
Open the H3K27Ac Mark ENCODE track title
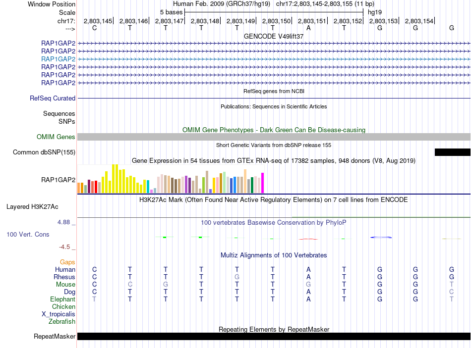tap(274, 200)
